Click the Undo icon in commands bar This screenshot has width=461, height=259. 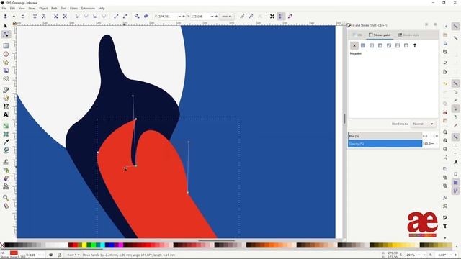[445, 83]
